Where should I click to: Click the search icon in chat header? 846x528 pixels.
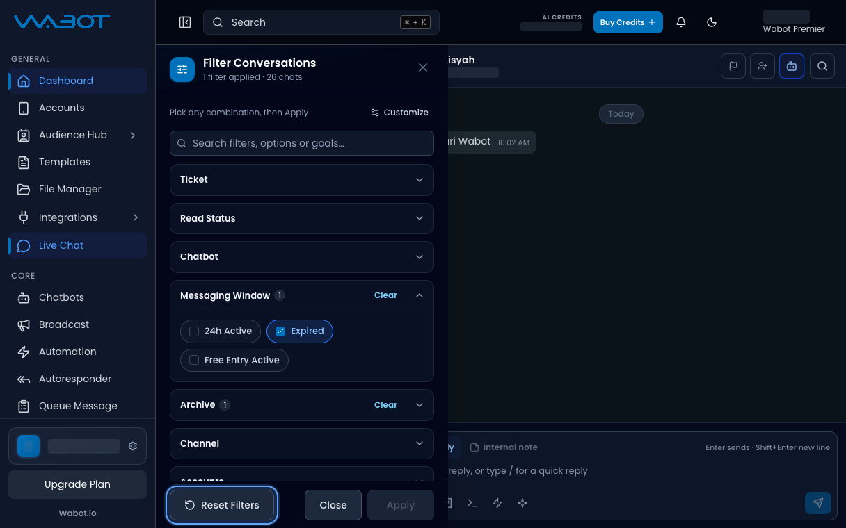coord(822,66)
